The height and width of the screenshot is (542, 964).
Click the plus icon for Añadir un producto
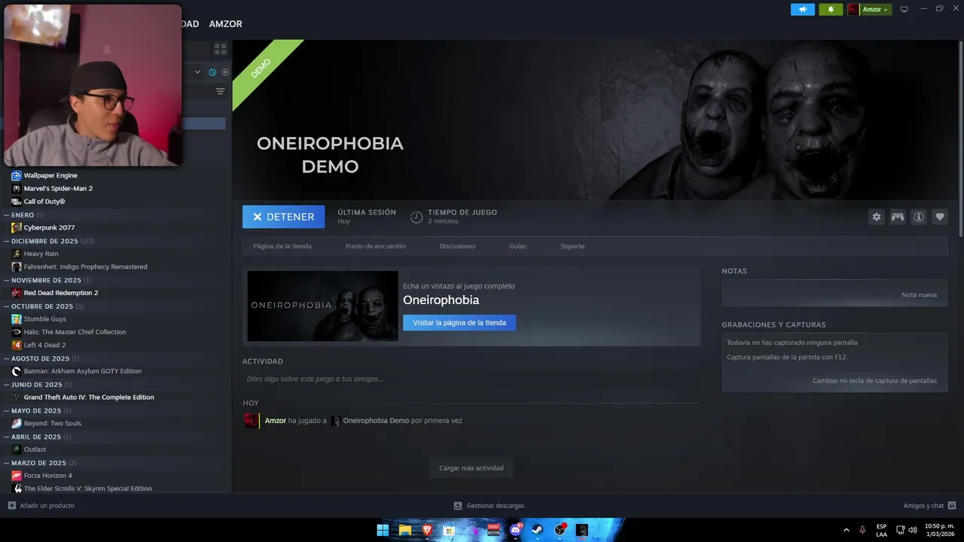[x=11, y=505]
